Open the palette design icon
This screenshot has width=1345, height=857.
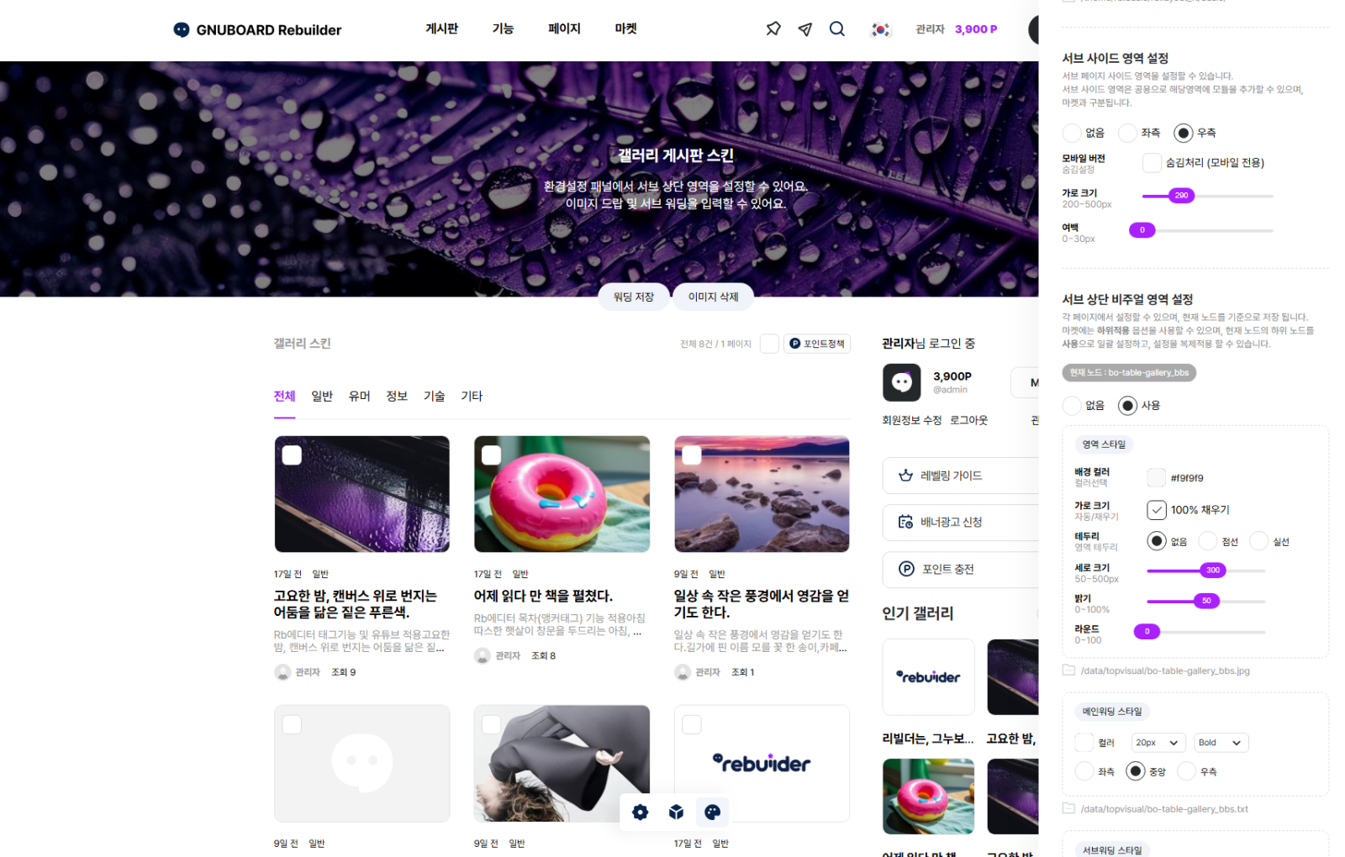pyautogui.click(x=712, y=812)
